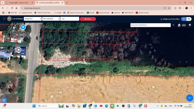Clear the place search with X

click(173, 25)
